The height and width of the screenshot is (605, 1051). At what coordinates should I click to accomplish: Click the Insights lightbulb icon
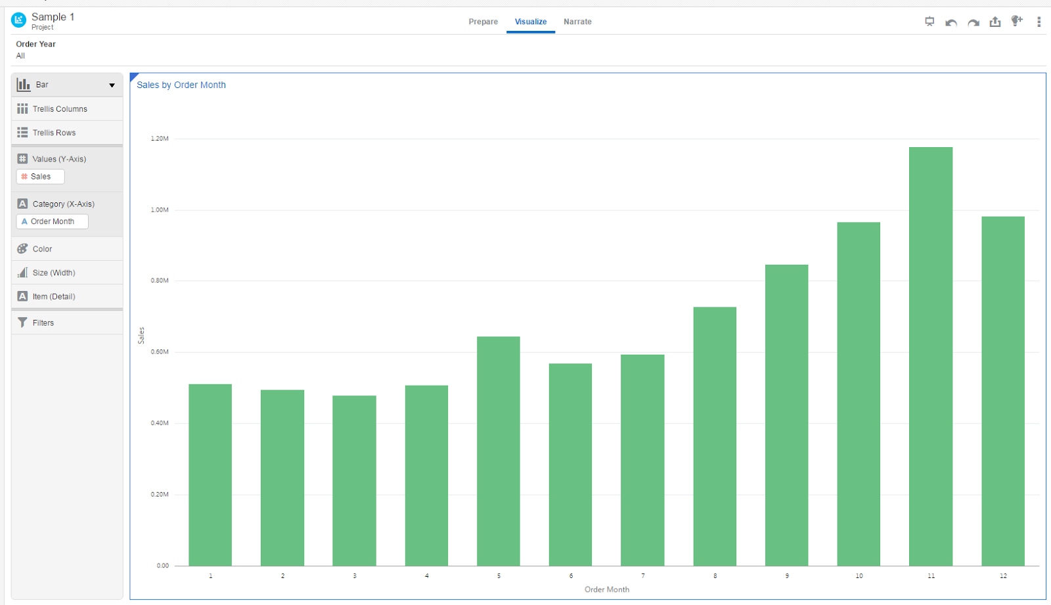click(1016, 22)
